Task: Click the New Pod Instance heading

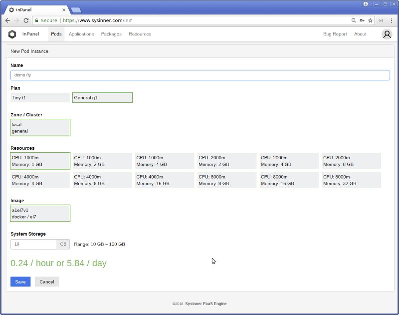Action: tap(29, 51)
